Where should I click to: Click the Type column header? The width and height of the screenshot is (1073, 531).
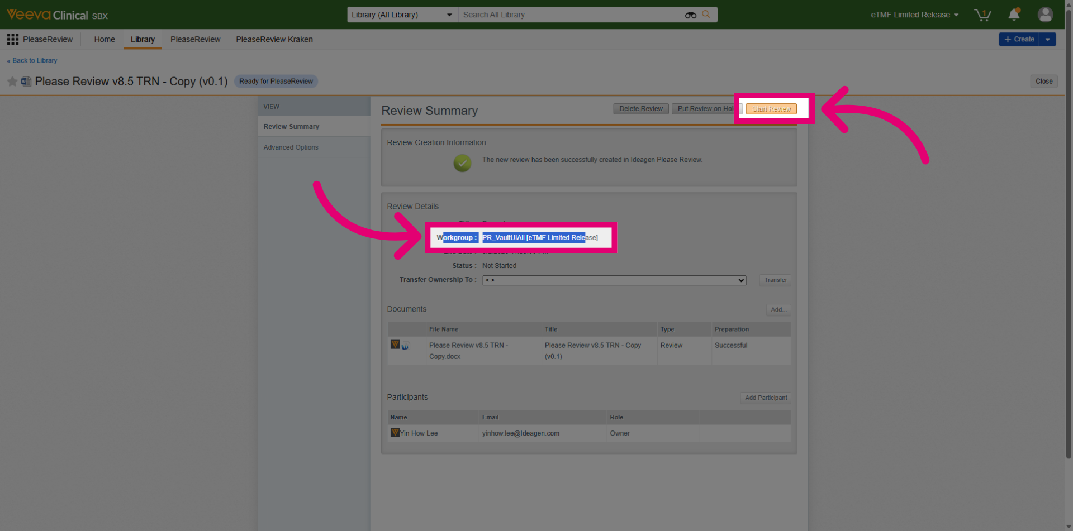(685, 329)
